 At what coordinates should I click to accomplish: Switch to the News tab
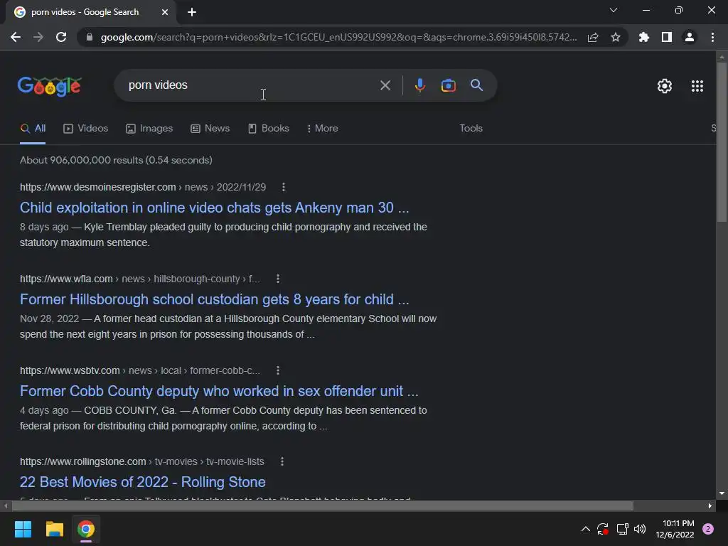point(210,129)
